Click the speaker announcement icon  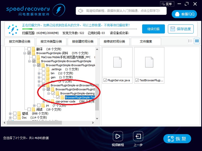pos(81,11)
